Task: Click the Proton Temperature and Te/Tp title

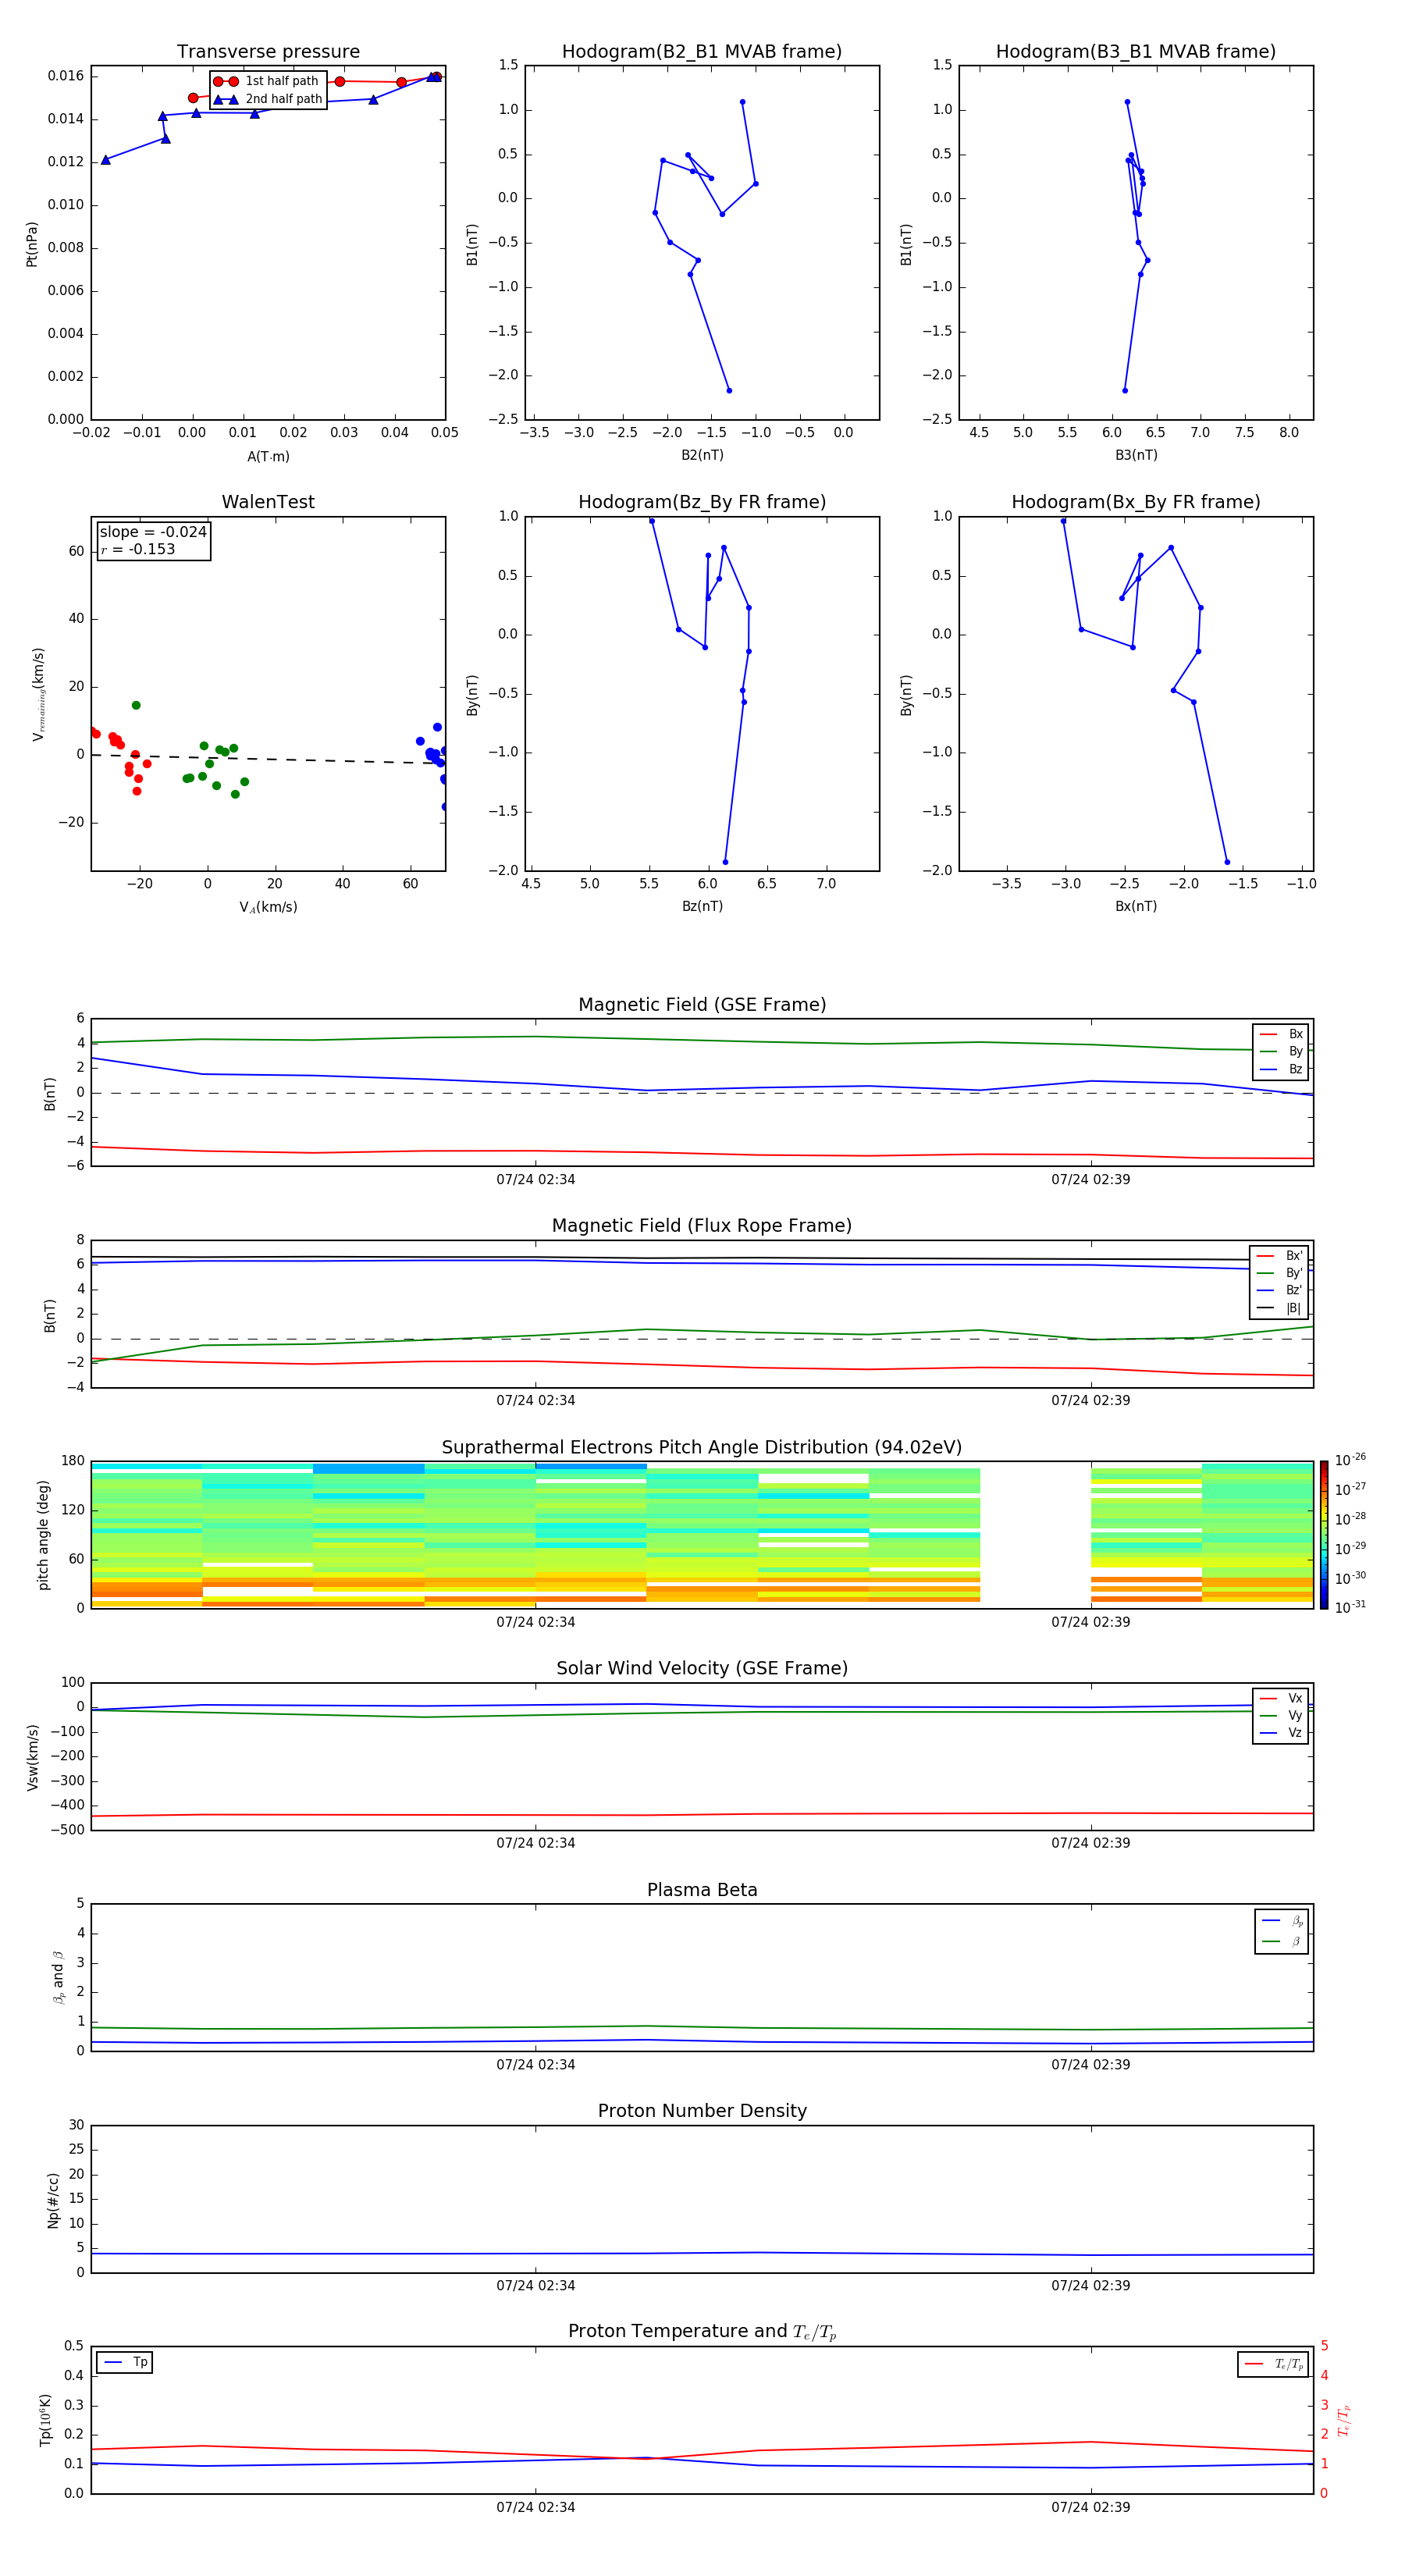Action: tap(702, 2332)
